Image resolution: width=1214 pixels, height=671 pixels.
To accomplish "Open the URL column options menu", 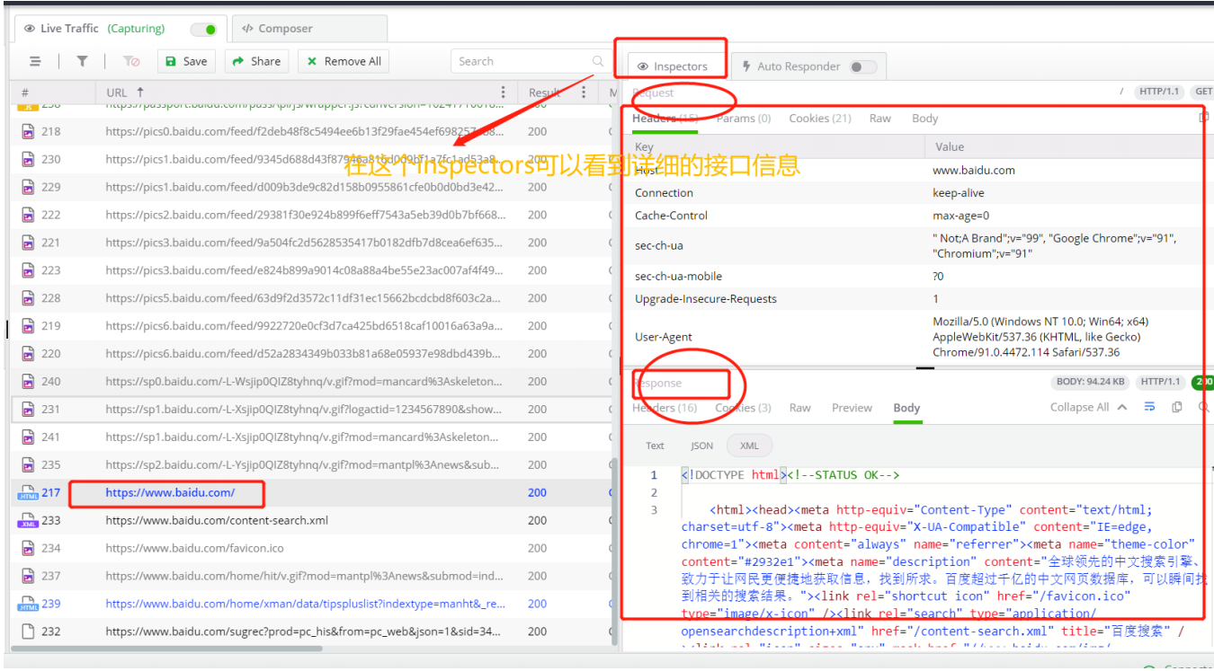I will (x=503, y=92).
